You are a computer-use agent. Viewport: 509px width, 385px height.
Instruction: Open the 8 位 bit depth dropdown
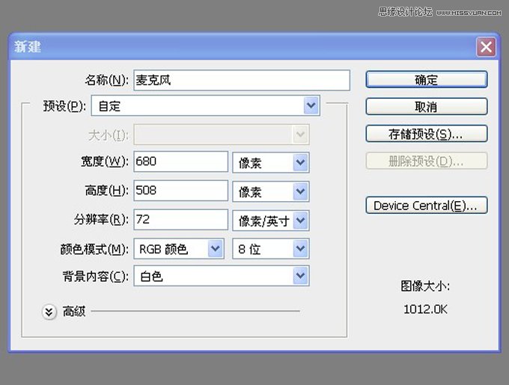pyautogui.click(x=271, y=248)
